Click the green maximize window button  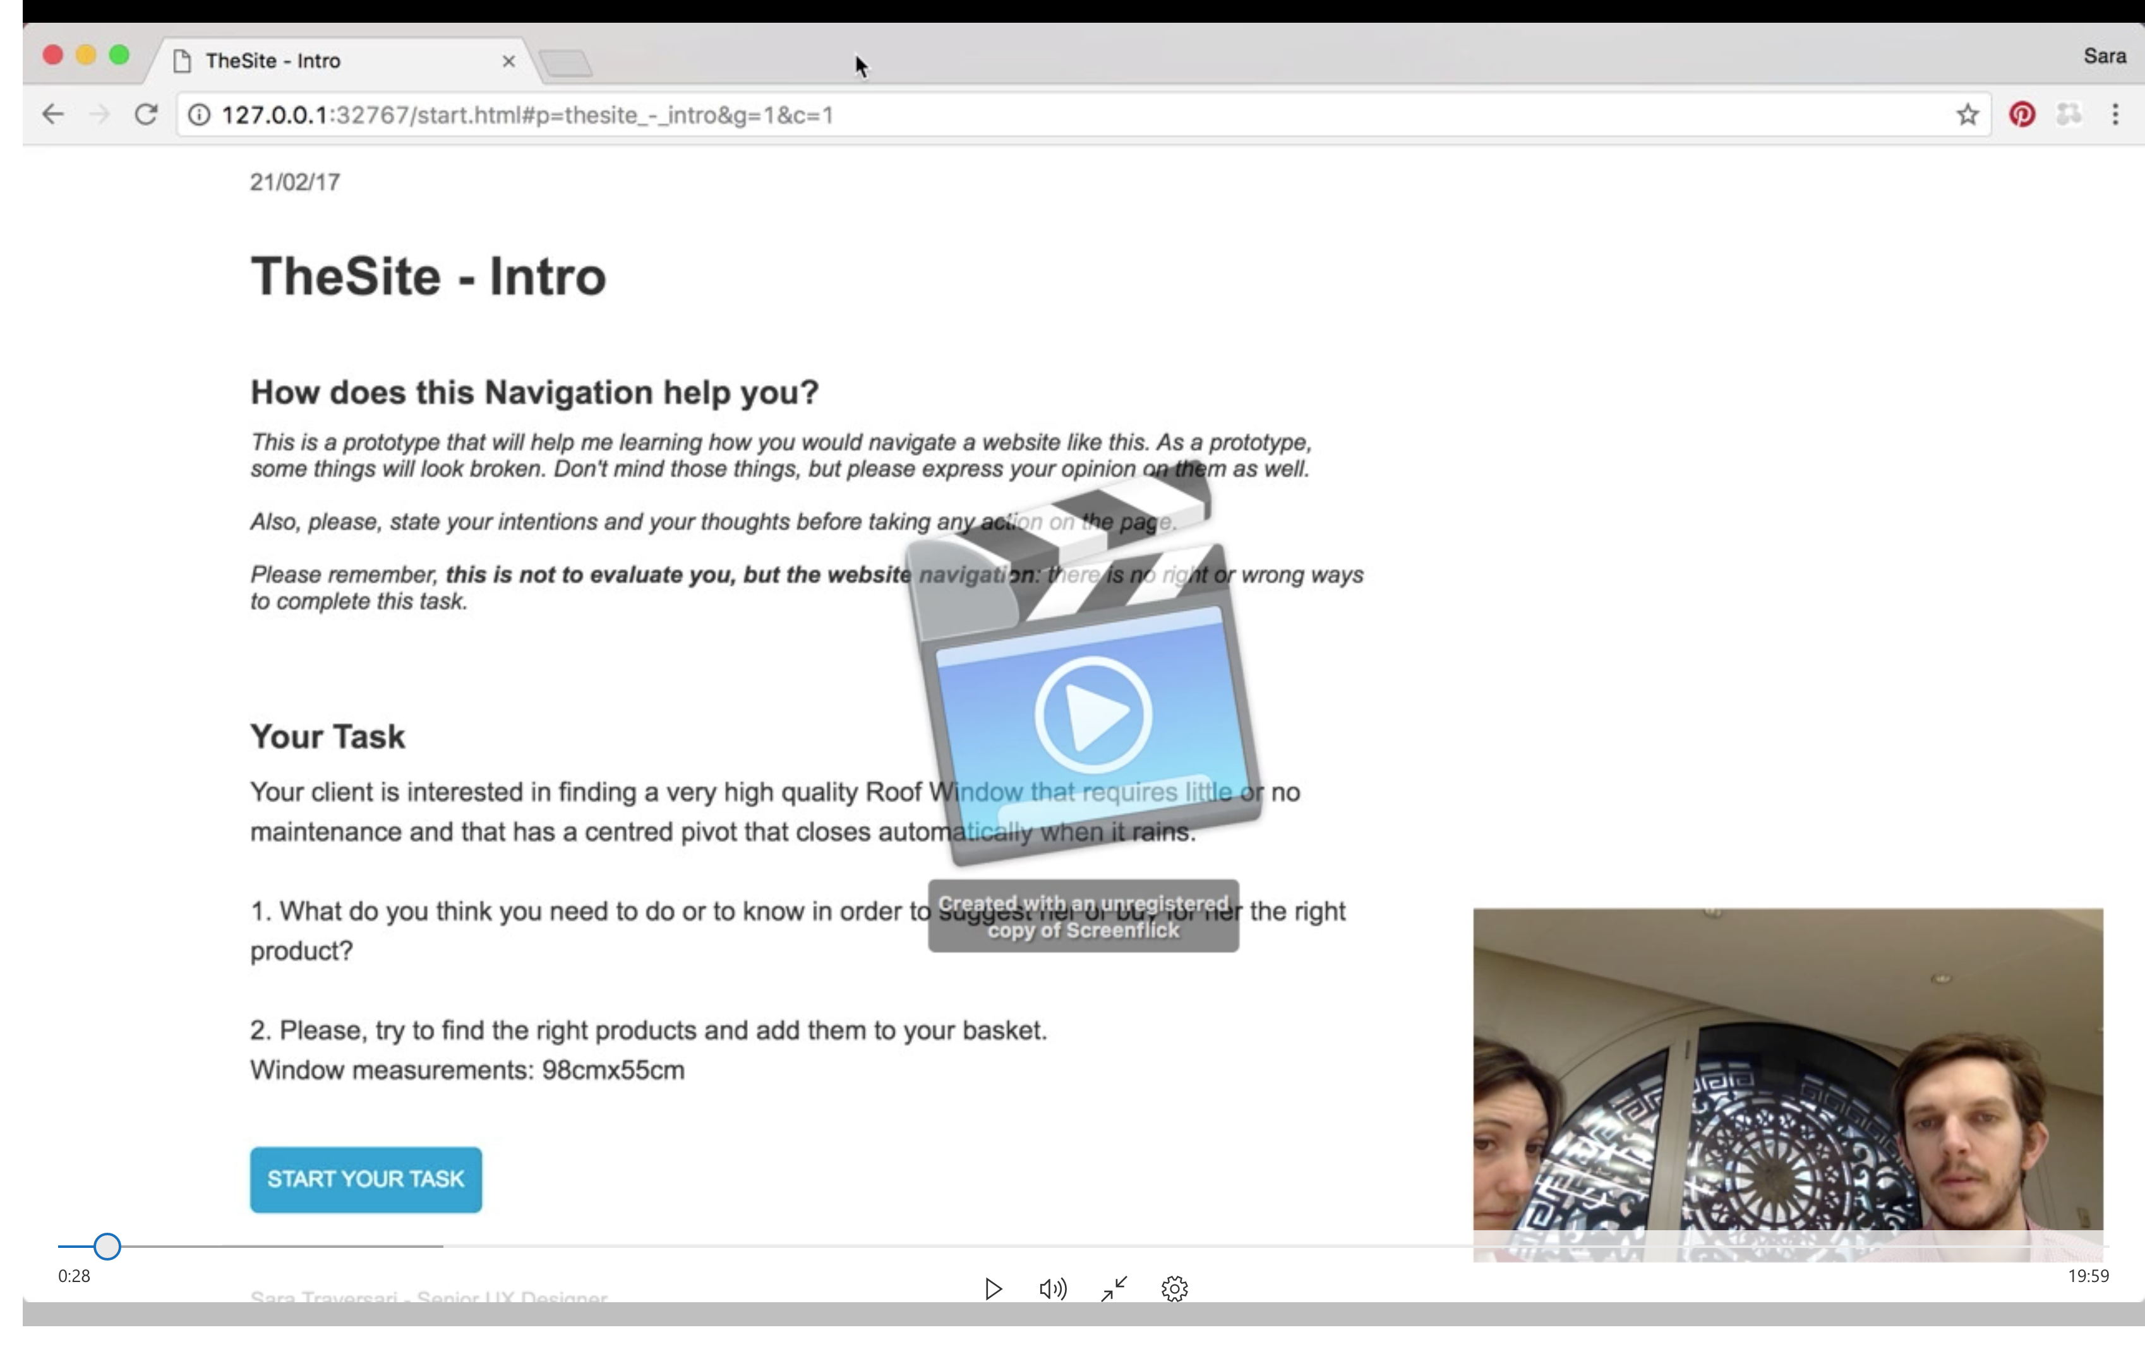pos(119,55)
